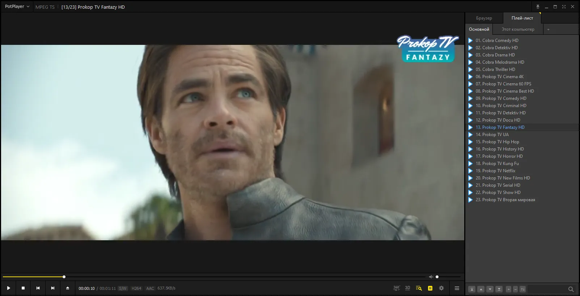Select 08. Prokop TV Cinema Best HD
This screenshot has width=580, height=296.
coord(522,91)
